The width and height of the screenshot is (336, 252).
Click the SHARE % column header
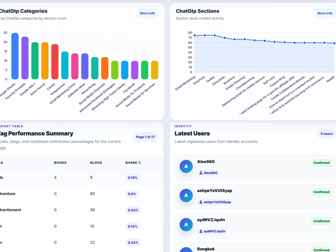point(133,163)
